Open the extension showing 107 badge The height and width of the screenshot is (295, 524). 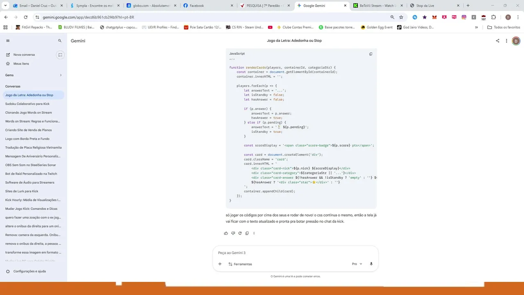[x=483, y=18]
